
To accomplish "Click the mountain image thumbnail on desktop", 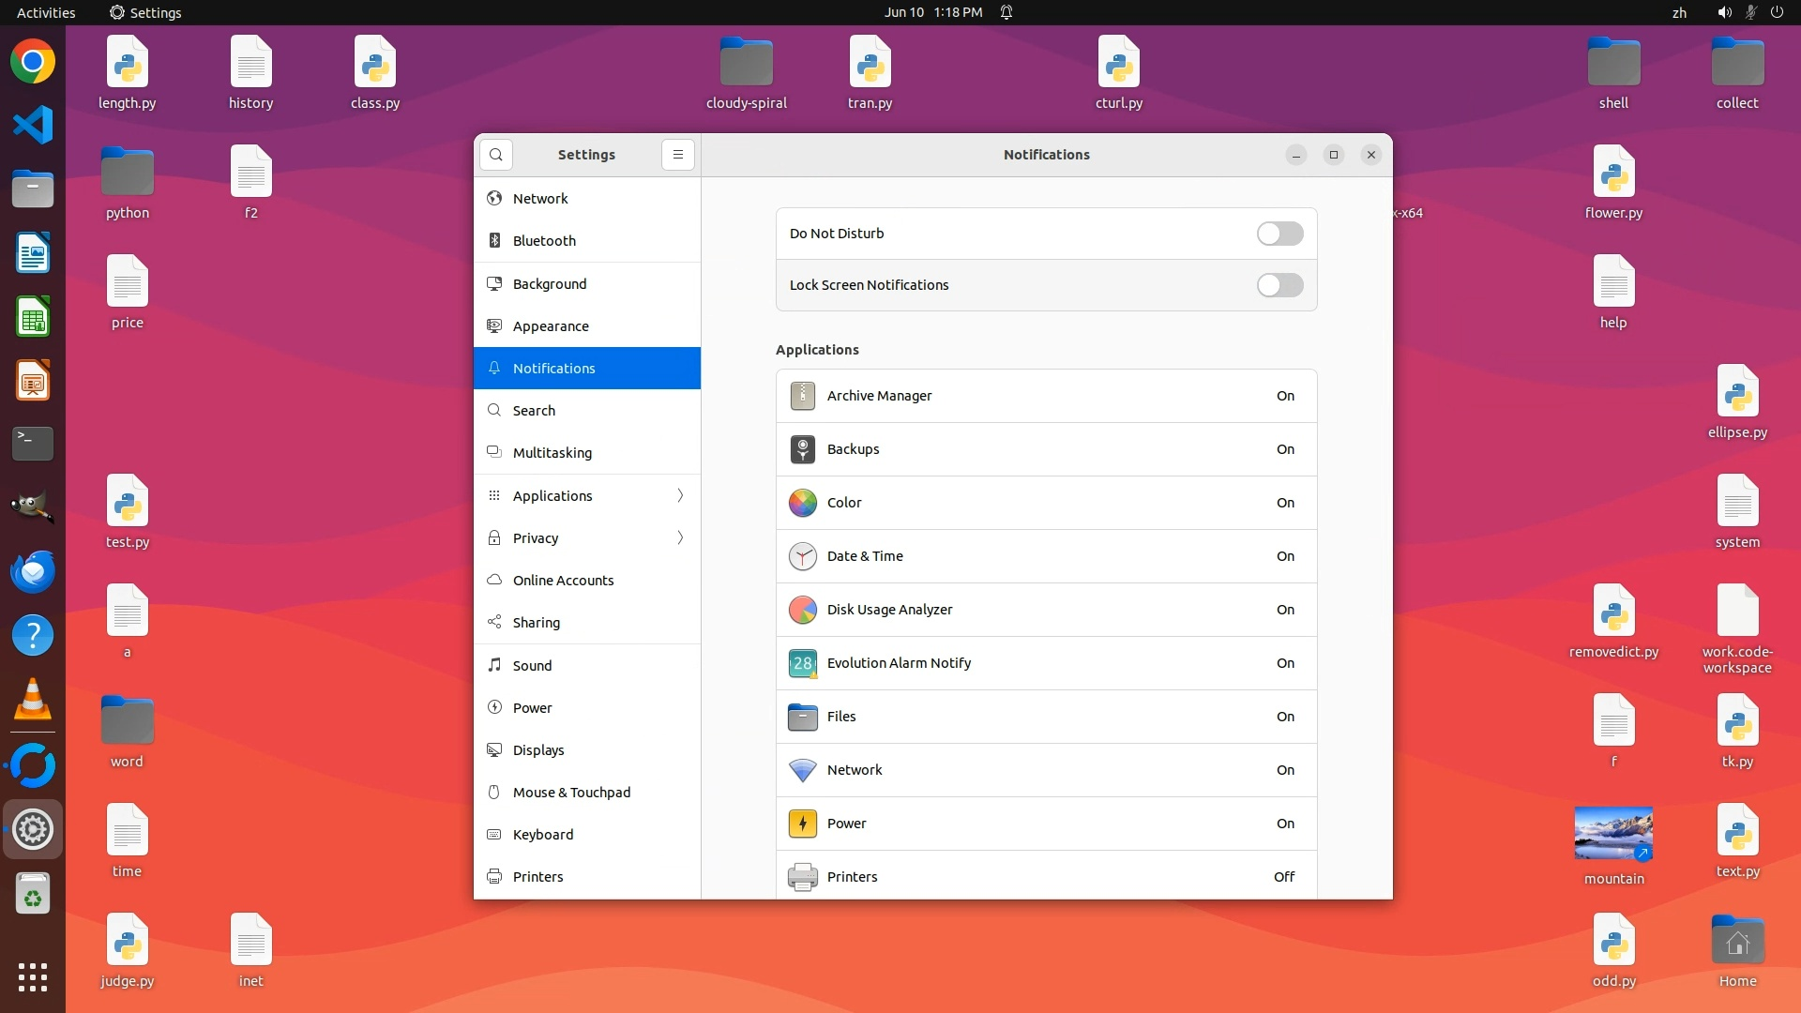I will [1613, 833].
